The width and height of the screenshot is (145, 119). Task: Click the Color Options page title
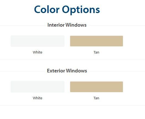point(67,10)
